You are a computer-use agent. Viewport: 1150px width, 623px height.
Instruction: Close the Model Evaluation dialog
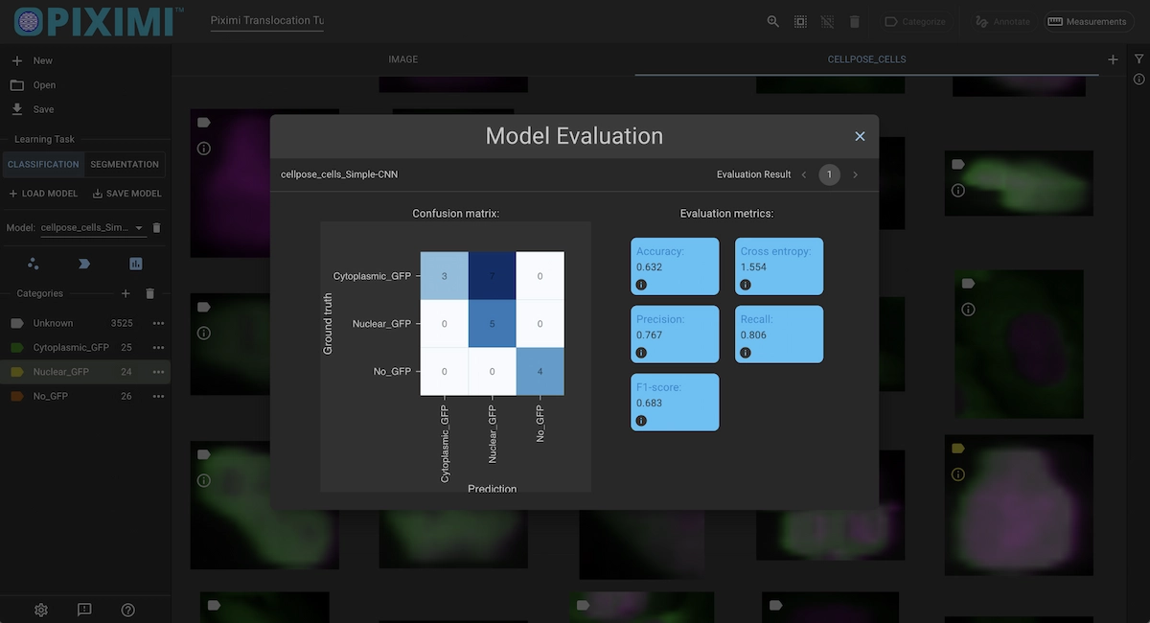pos(860,136)
